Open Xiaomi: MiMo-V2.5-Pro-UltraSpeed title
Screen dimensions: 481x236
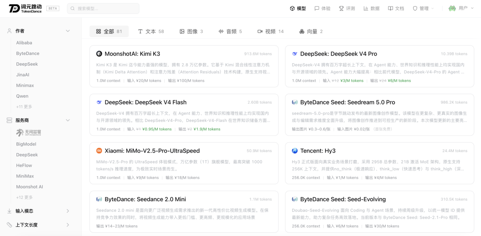[152, 151]
